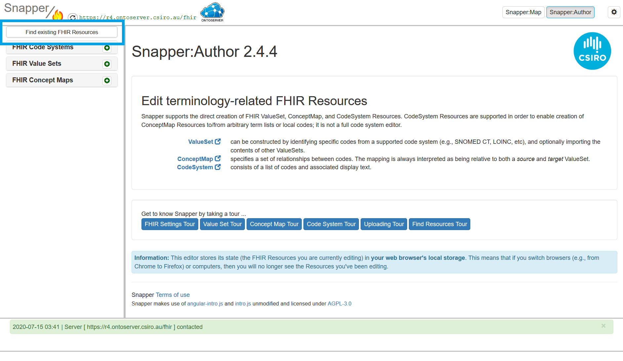Open ValueSet external link icon
Image resolution: width=623 pixels, height=361 pixels.
pyautogui.click(x=218, y=141)
